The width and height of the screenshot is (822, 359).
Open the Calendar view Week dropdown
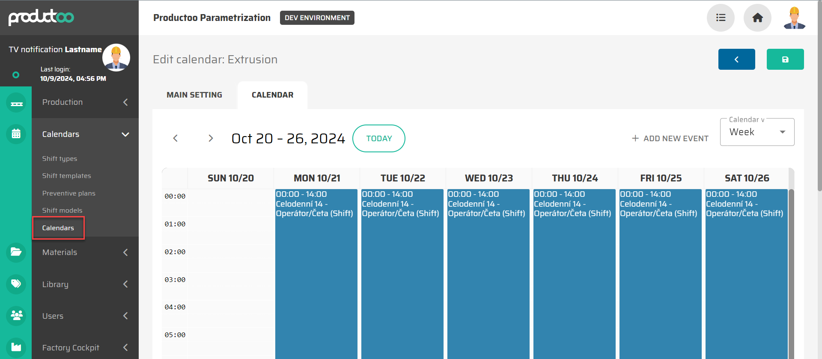point(756,132)
